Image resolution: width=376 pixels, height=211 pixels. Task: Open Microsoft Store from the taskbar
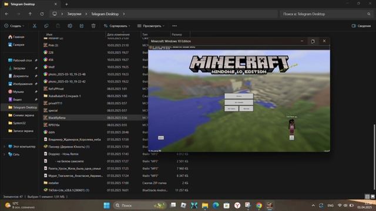(x=226, y=205)
